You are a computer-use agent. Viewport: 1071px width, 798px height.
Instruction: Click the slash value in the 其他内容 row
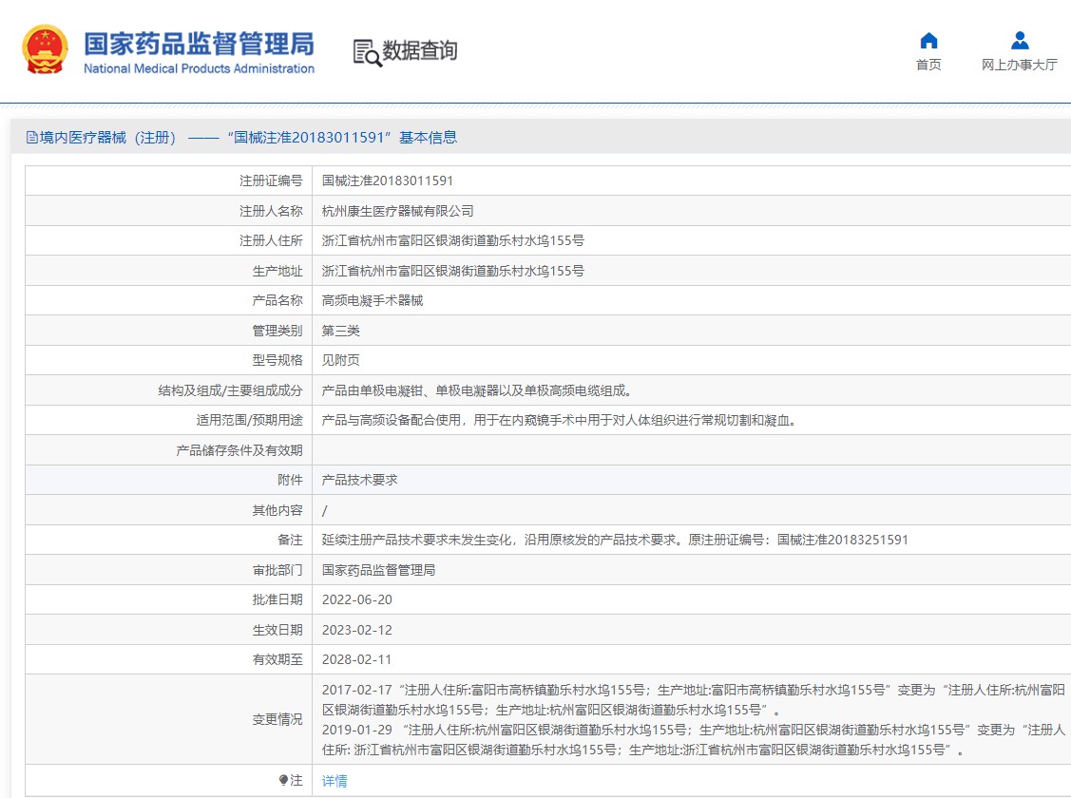coord(324,510)
